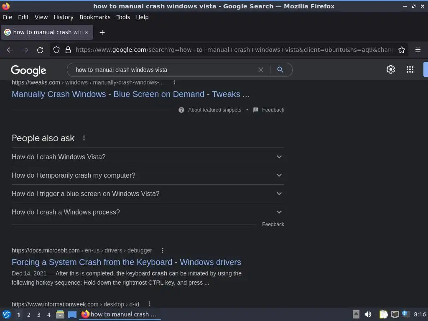Open options for the tweaks.com result

[x=174, y=82]
